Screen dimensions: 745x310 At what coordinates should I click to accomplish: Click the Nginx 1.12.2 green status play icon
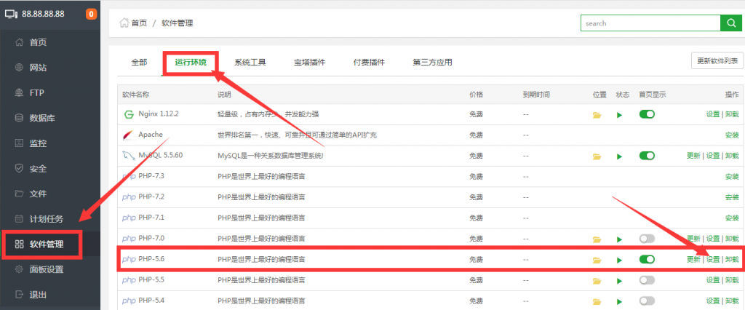click(x=620, y=114)
